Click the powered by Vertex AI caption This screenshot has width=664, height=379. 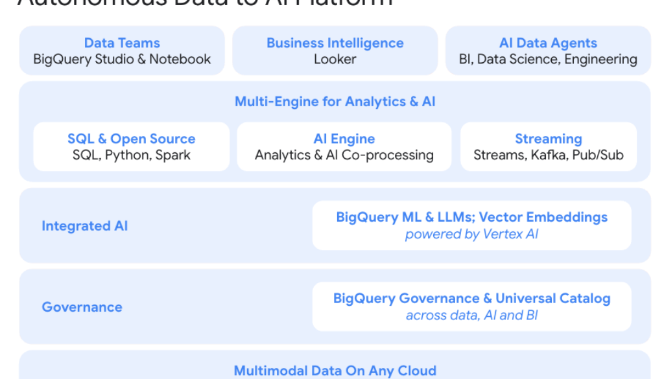(x=471, y=235)
